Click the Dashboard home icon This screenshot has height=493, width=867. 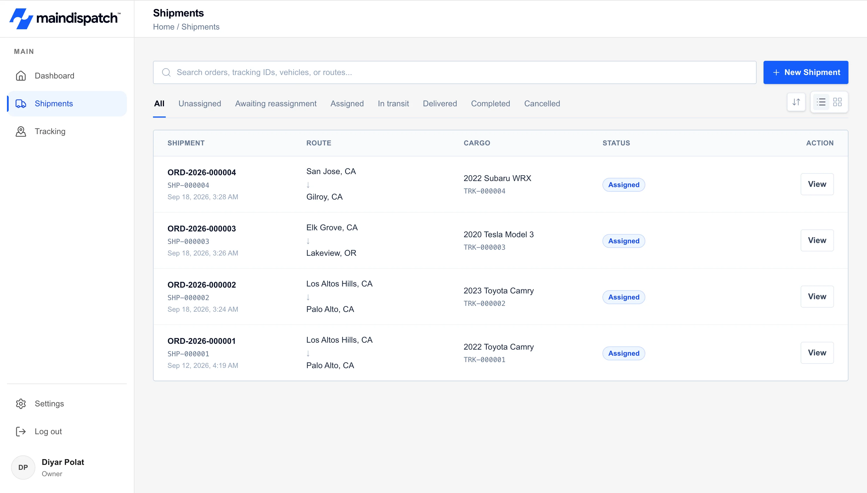[x=21, y=76]
